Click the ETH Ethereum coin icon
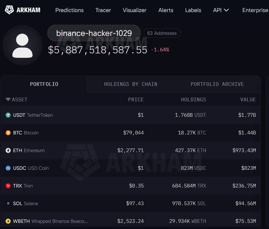This screenshot has height=229, width=269. (8, 150)
